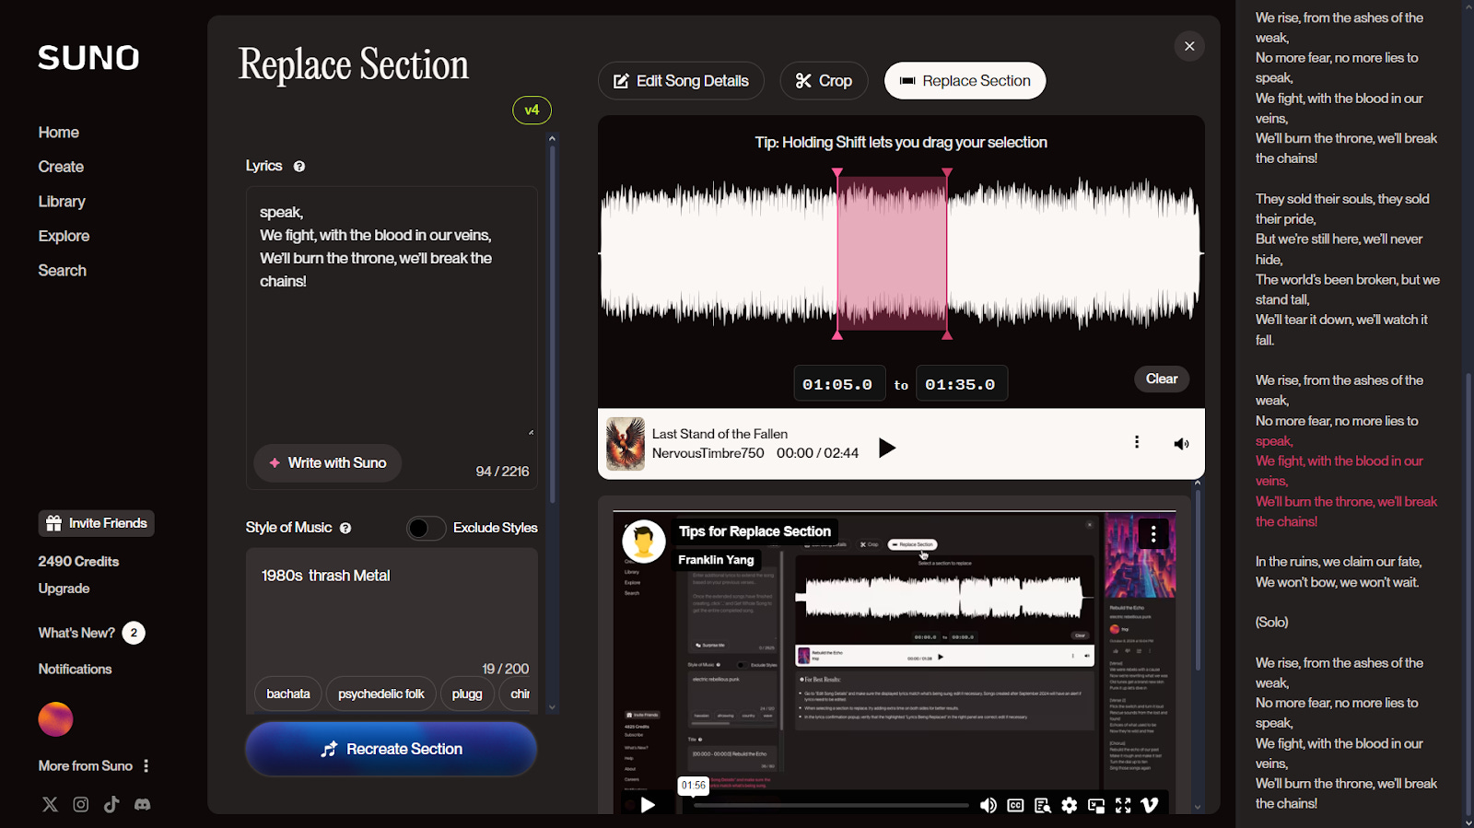
Task: Switch to Edit Song Details tab
Action: 681,81
